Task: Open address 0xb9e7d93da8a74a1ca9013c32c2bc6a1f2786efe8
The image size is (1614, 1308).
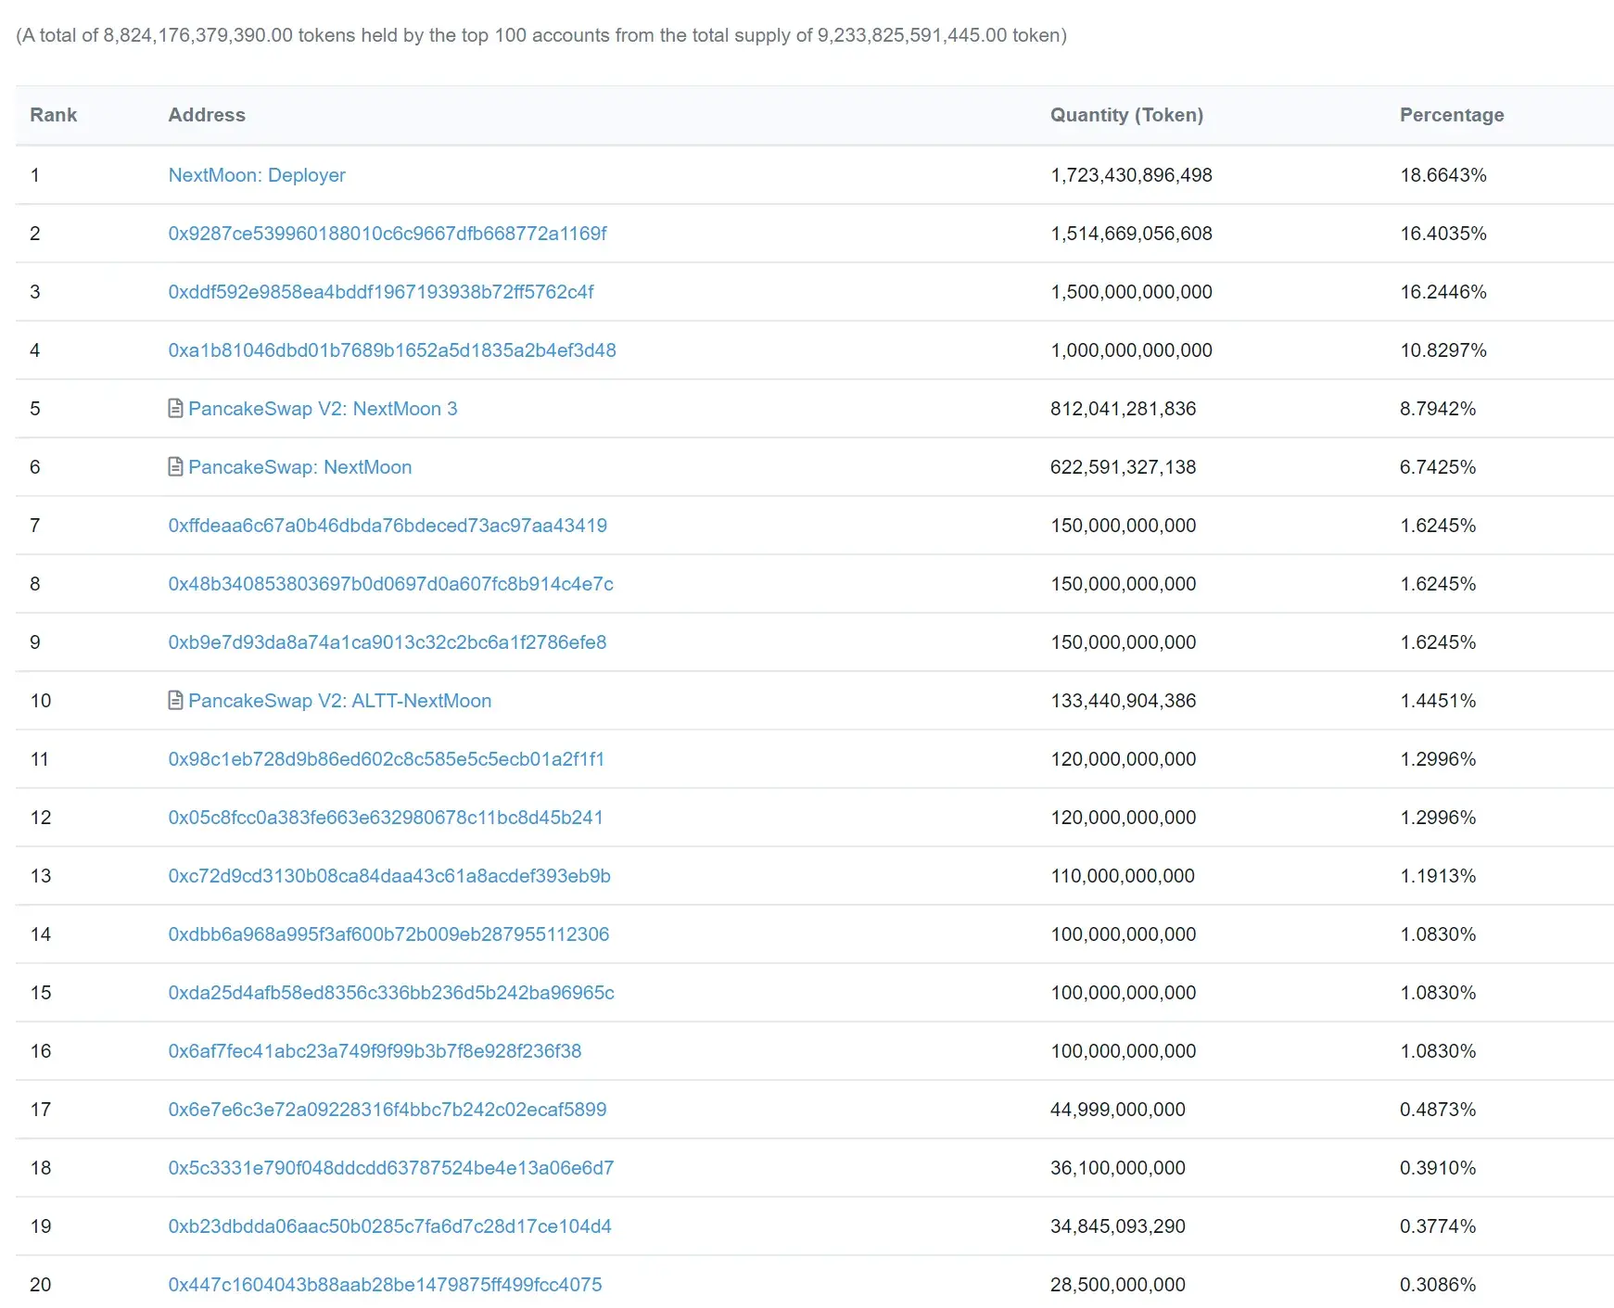Action: click(388, 642)
